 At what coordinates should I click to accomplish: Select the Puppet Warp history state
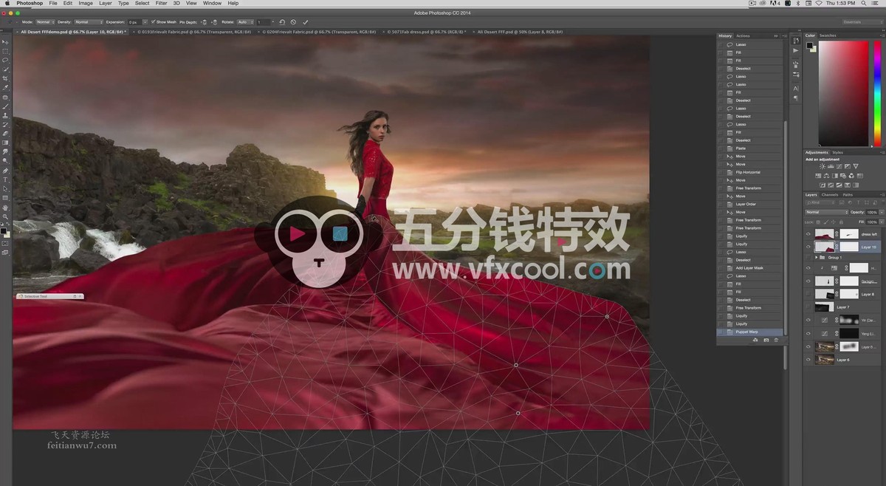point(749,332)
